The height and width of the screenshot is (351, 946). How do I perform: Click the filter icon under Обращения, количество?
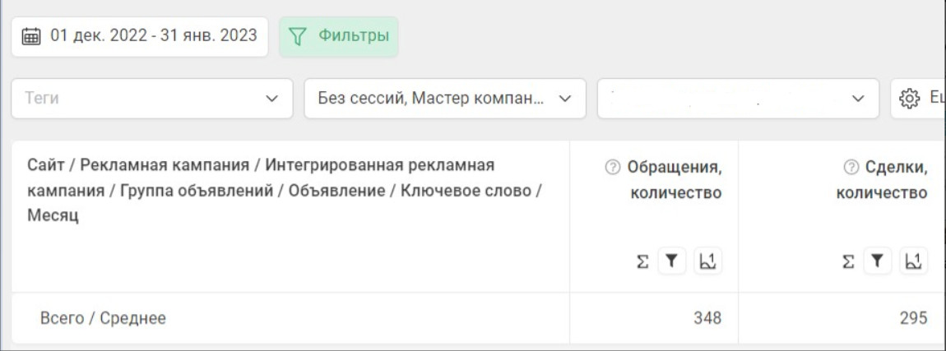point(672,261)
